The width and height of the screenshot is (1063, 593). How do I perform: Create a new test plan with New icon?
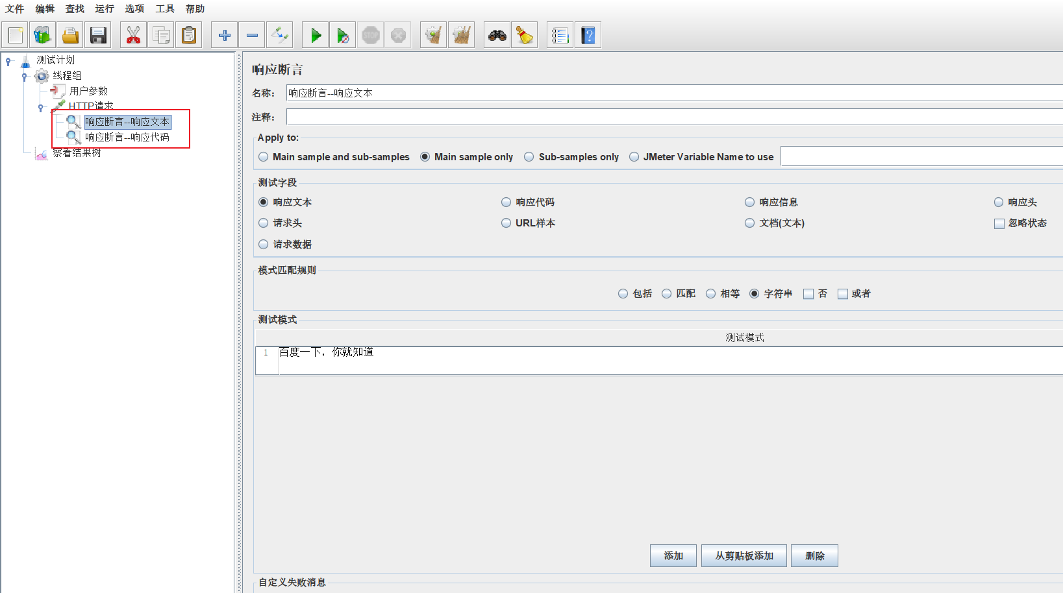tap(16, 35)
